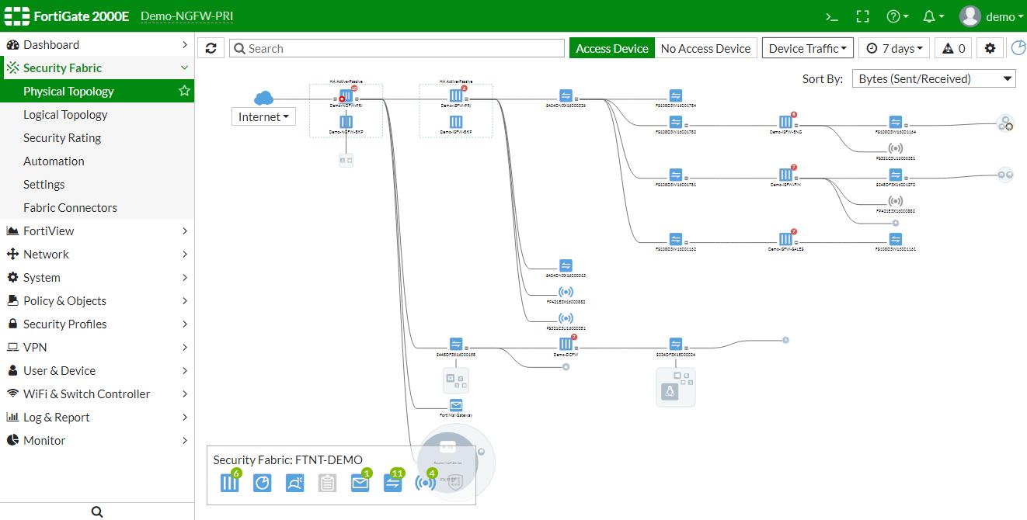The image size is (1027, 520).
Task: Open the Internet dropdown button
Action: [263, 116]
